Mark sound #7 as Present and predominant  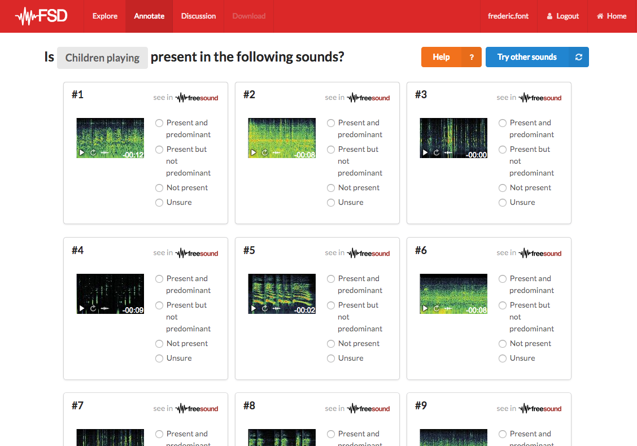tap(159, 434)
